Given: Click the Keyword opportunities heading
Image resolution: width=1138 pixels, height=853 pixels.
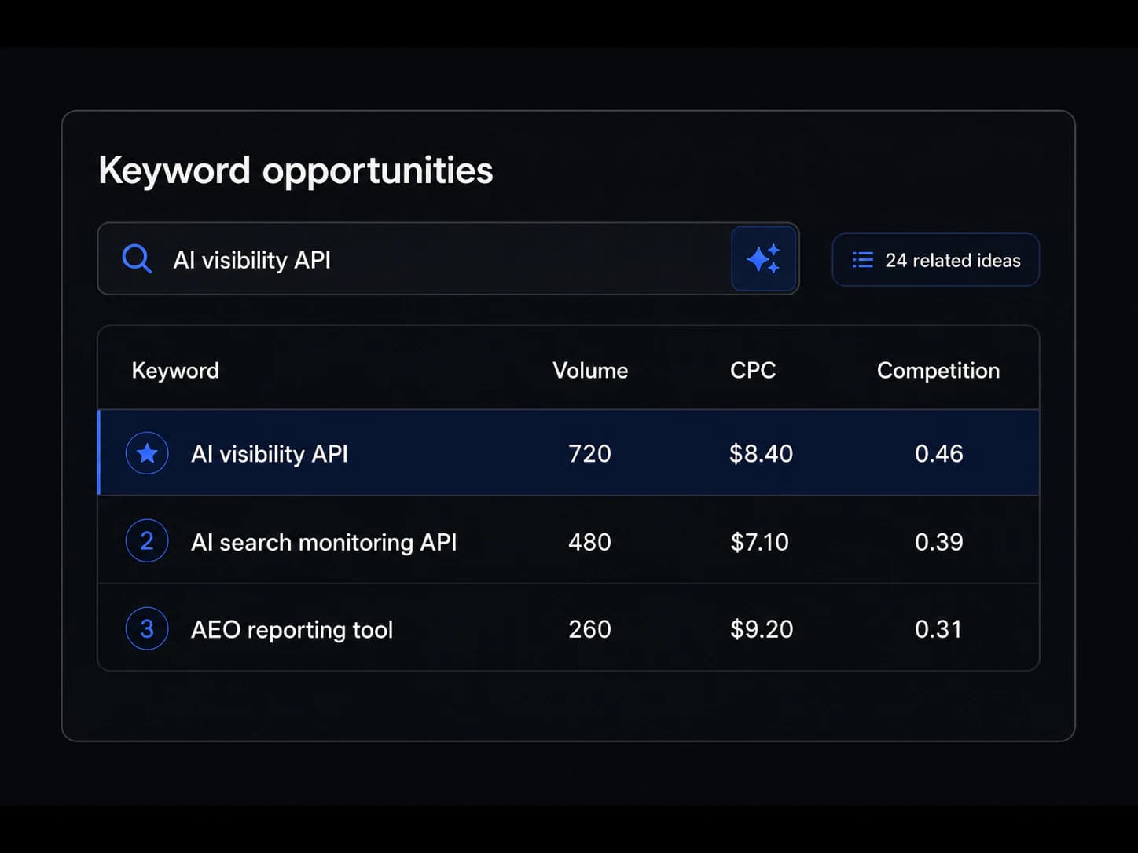Looking at the screenshot, I should click(296, 170).
